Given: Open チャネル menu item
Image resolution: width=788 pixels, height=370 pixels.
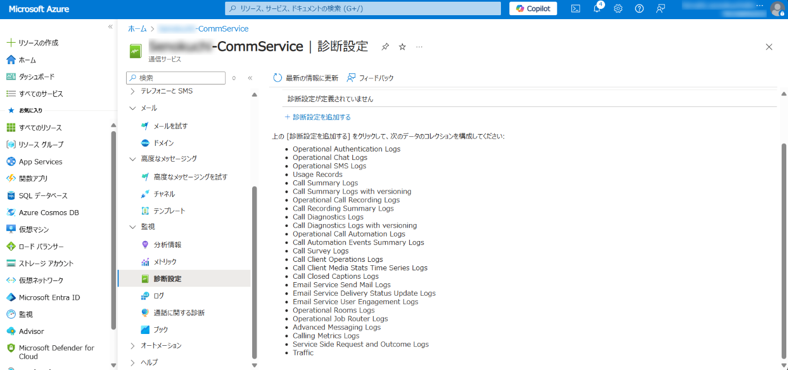Looking at the screenshot, I should click(158, 194).
